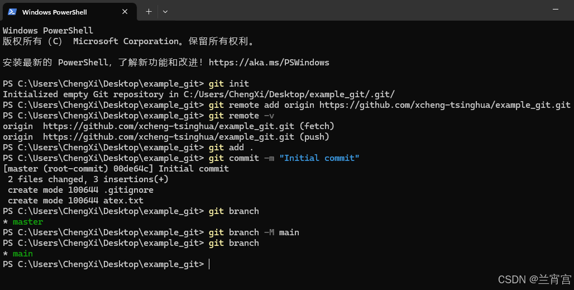Click the 'git init' command text
The image size is (574, 290).
coord(229,84)
